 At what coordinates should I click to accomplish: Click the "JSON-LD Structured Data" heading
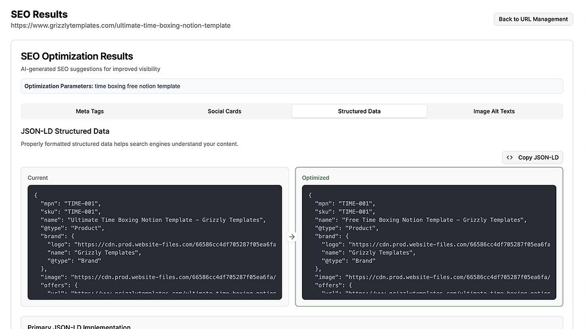click(65, 131)
